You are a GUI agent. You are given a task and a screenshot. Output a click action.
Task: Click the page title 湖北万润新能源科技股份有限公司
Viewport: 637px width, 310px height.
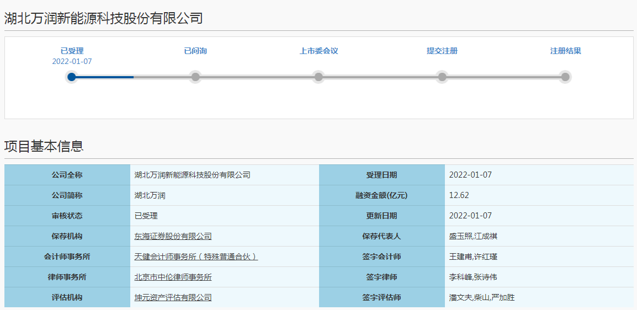click(104, 19)
